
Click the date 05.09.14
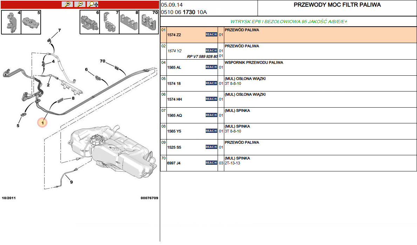(172, 5)
